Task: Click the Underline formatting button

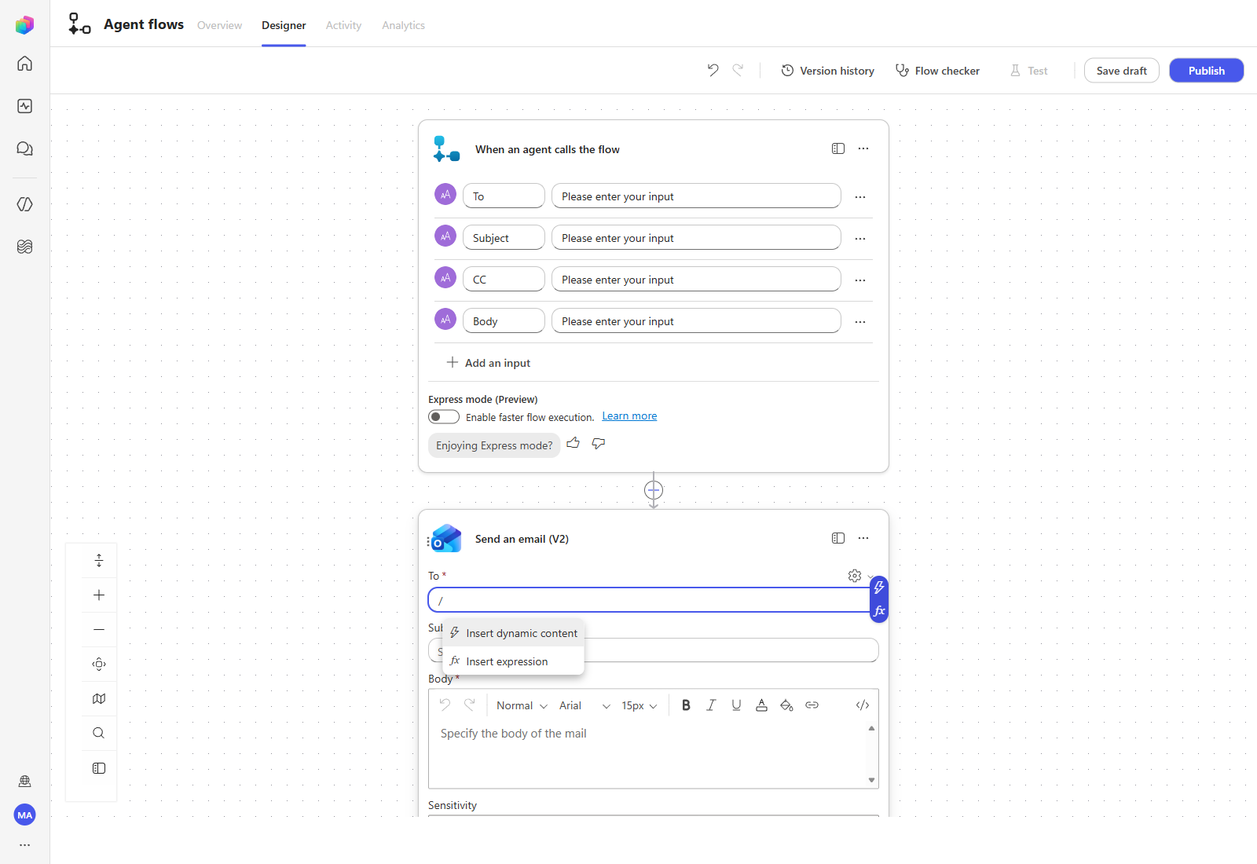Action: coord(736,705)
